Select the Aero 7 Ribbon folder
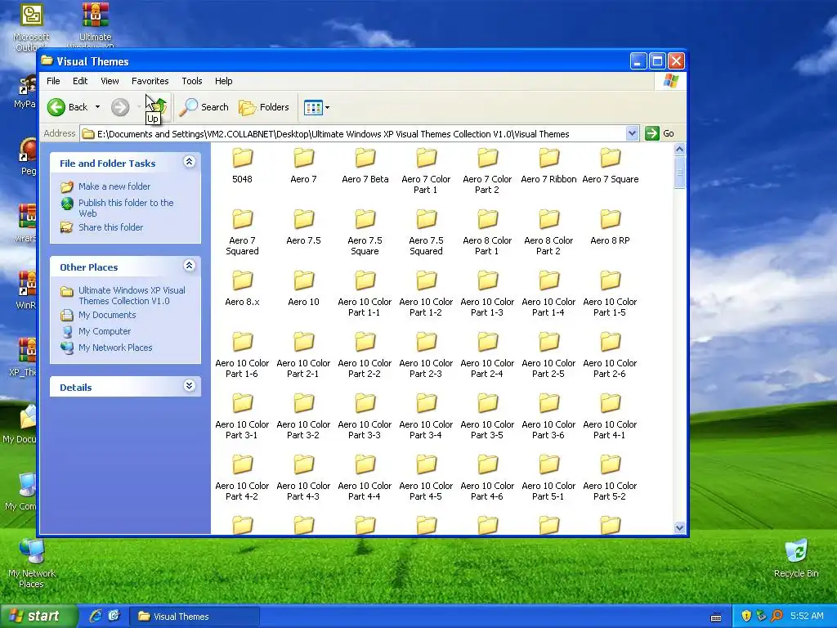 (548, 166)
